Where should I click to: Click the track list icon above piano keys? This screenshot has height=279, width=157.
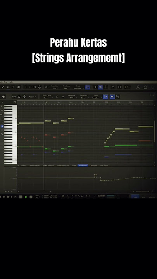tap(15, 102)
